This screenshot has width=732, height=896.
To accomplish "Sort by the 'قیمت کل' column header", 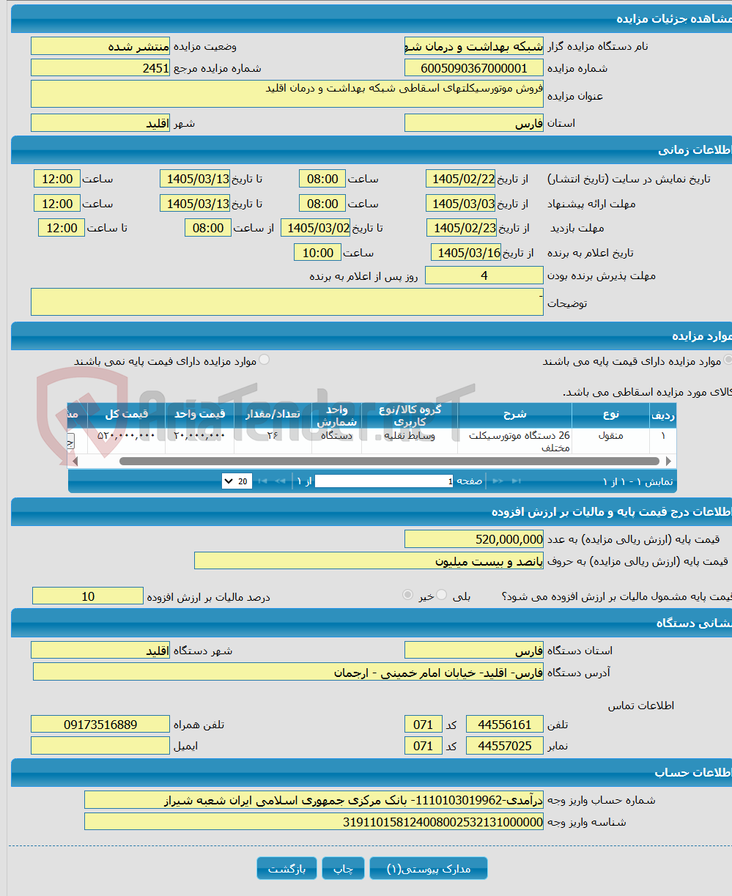I will click(x=126, y=415).
